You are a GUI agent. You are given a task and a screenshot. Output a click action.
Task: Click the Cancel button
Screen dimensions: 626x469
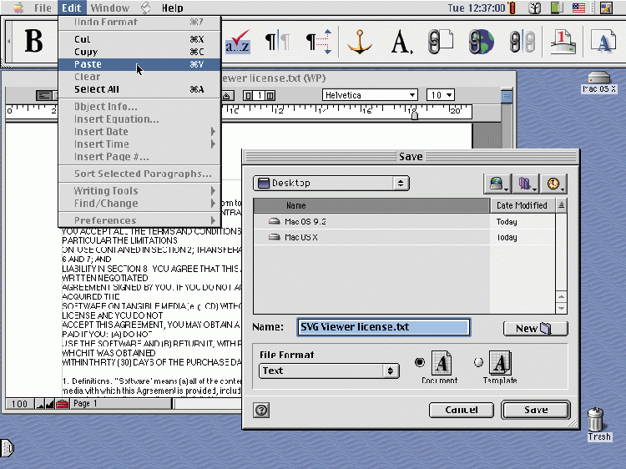[462, 410]
